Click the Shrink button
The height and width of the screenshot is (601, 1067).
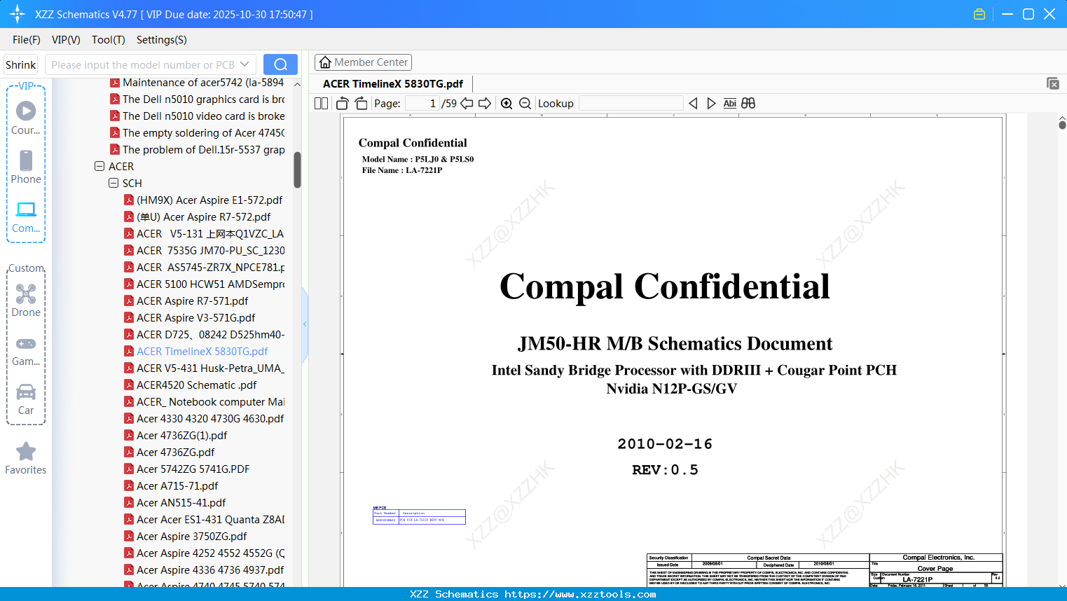[x=21, y=64]
